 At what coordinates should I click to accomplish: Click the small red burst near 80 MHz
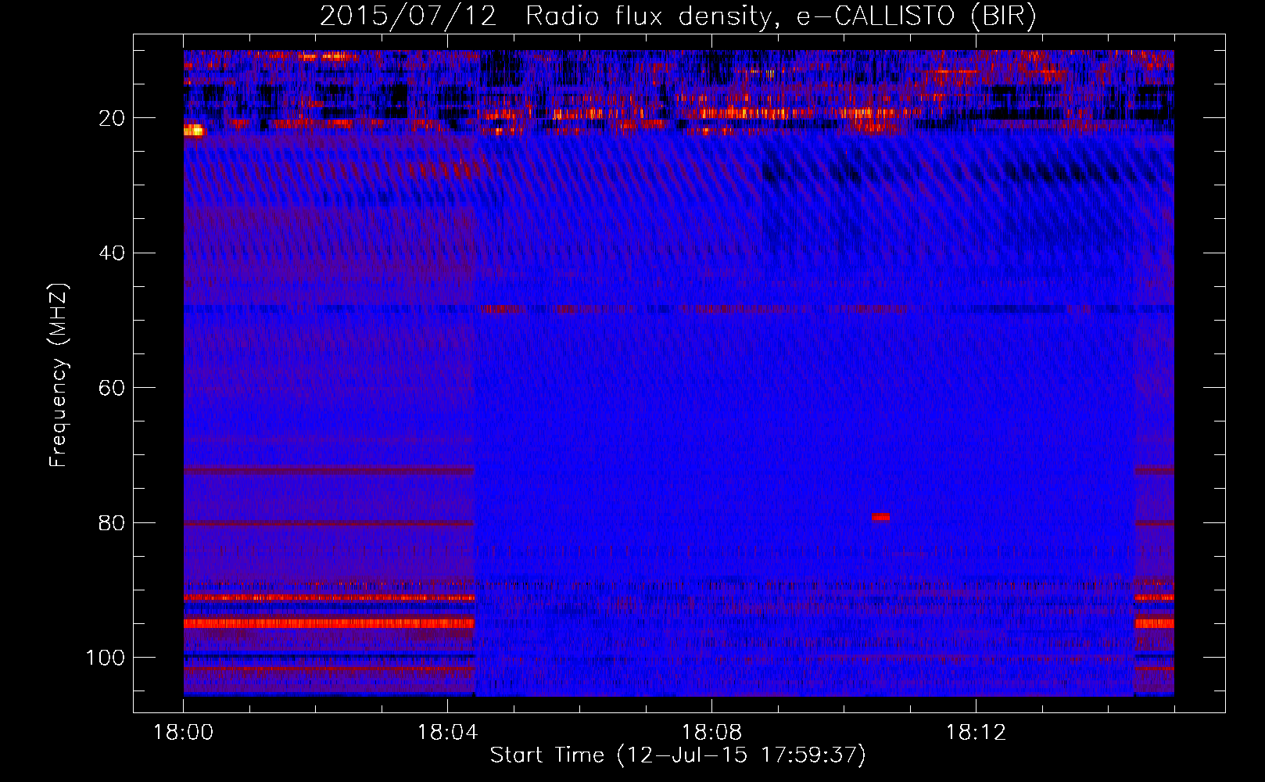881,517
